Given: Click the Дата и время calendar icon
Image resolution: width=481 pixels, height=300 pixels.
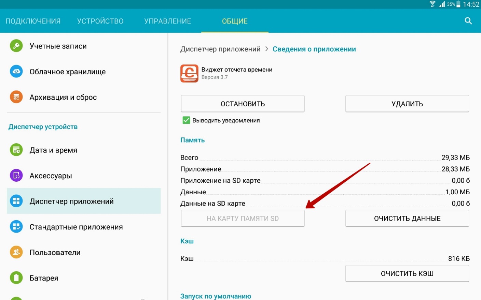Looking at the screenshot, I should 16,150.
